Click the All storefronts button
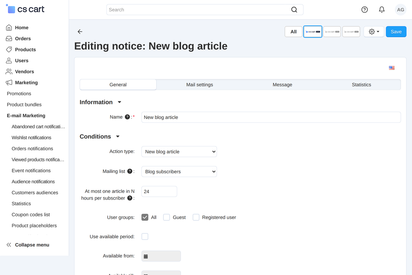The image size is (412, 275). (x=294, y=32)
